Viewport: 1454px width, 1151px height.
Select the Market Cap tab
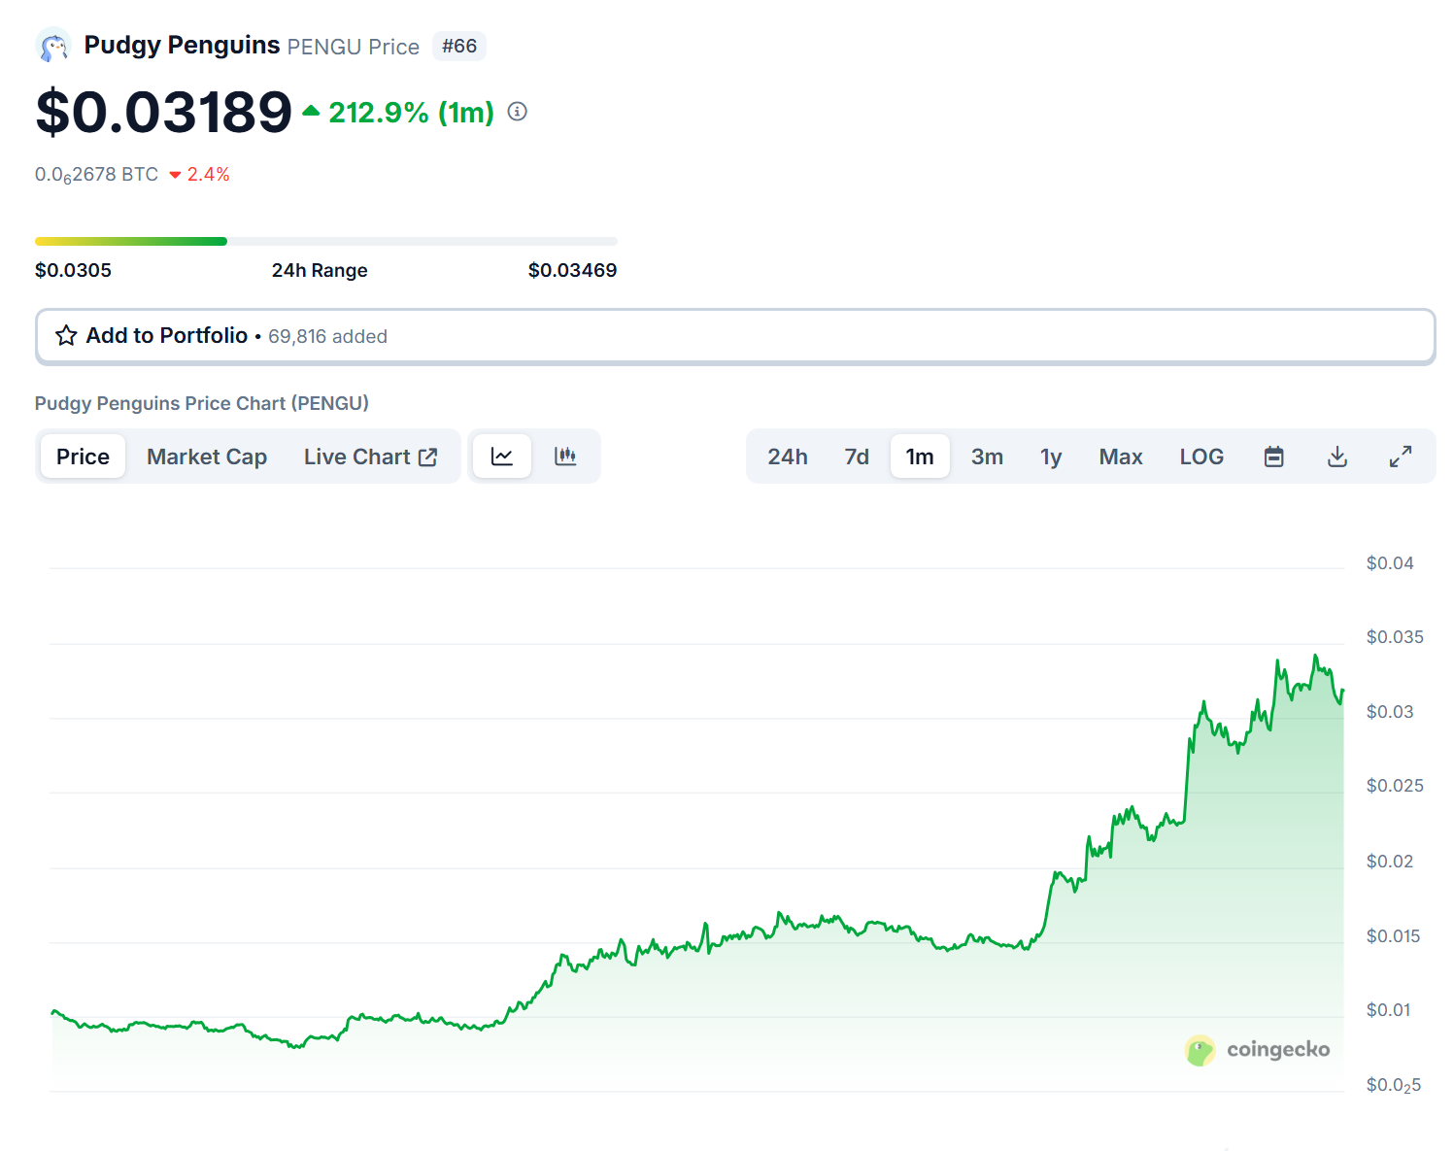[207, 457]
